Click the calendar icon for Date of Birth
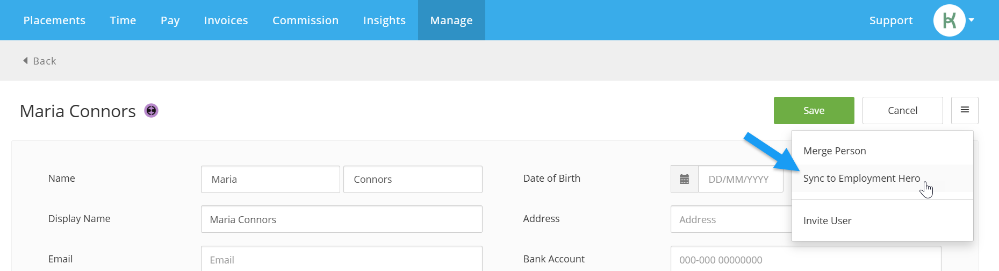 pyautogui.click(x=684, y=179)
